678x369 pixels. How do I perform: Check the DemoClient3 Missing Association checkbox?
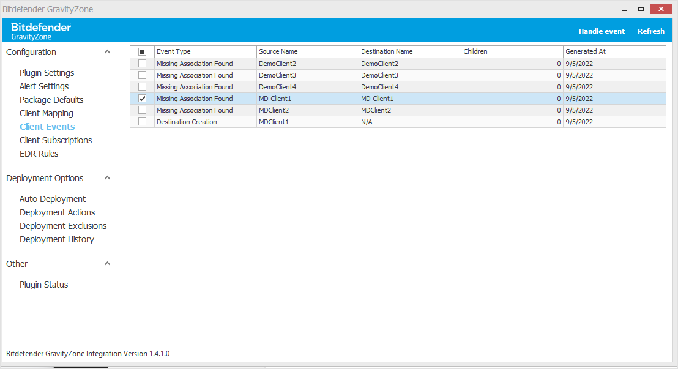pyautogui.click(x=142, y=75)
